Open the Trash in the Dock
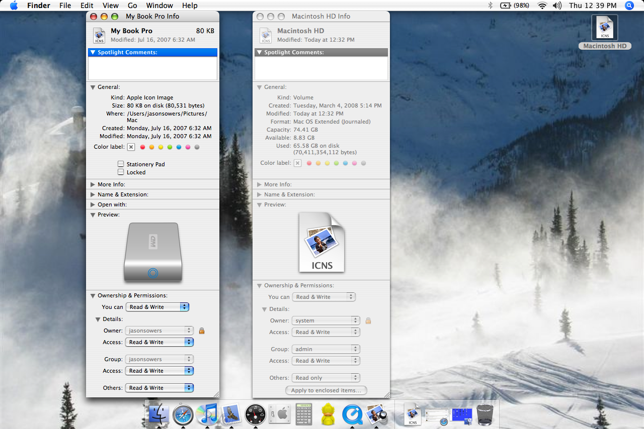Image resolution: width=644 pixels, height=429 pixels. pos(486,414)
